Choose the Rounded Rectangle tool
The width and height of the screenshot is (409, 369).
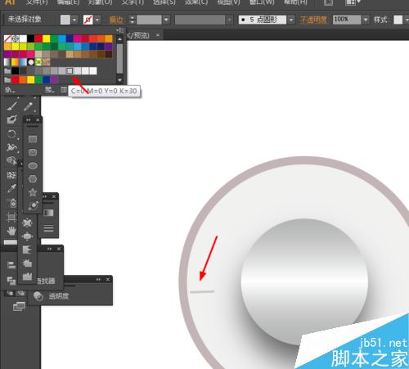pos(33,152)
